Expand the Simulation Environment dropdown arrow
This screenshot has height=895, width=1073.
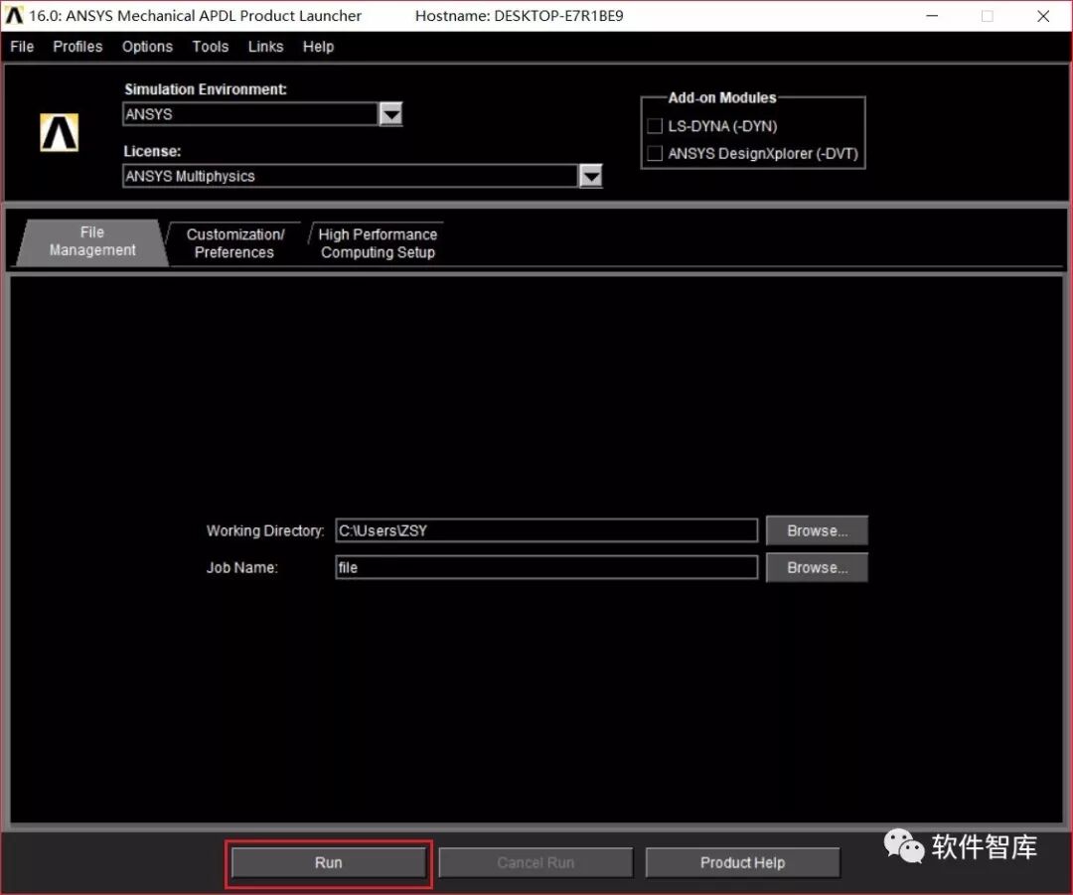[390, 113]
